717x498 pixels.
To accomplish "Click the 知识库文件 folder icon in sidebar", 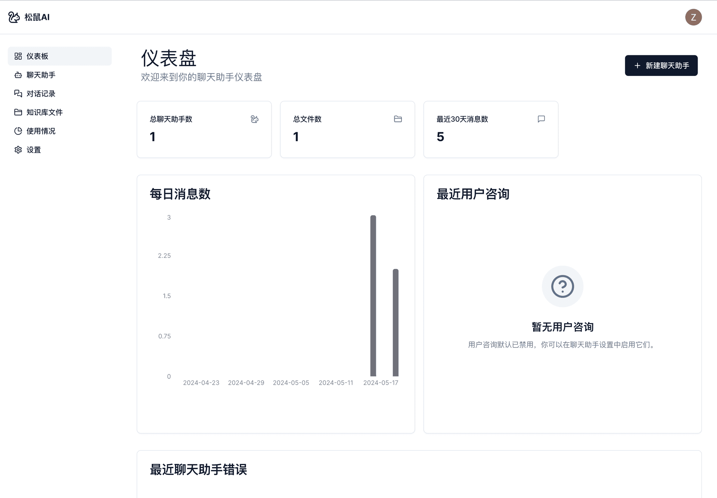I will coord(18,112).
